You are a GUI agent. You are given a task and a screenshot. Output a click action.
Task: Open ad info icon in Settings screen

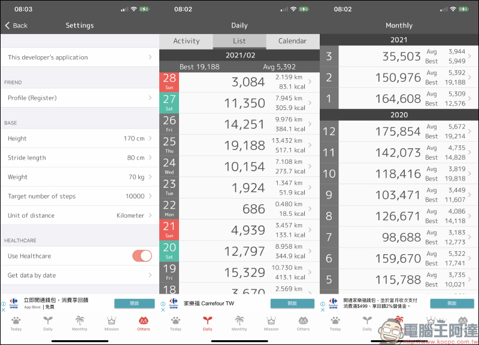tap(4, 304)
